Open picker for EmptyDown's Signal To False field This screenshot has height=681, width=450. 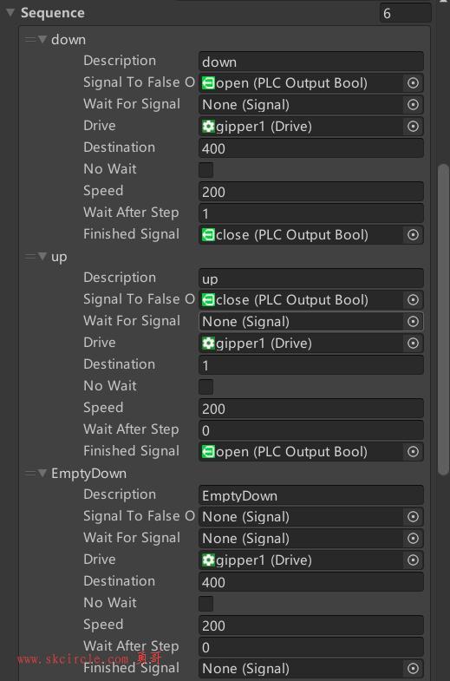[x=413, y=516]
